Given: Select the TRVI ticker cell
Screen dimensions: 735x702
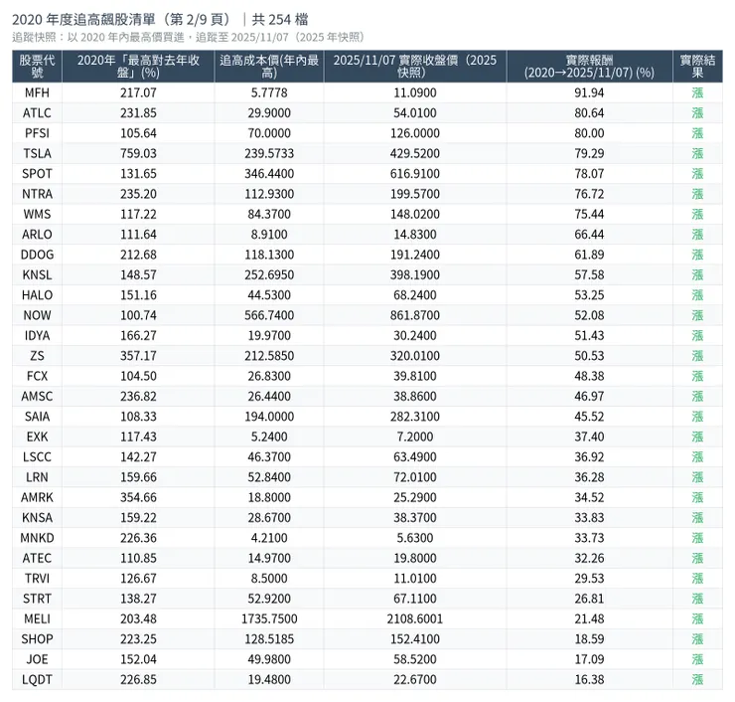Looking at the screenshot, I should [37, 578].
